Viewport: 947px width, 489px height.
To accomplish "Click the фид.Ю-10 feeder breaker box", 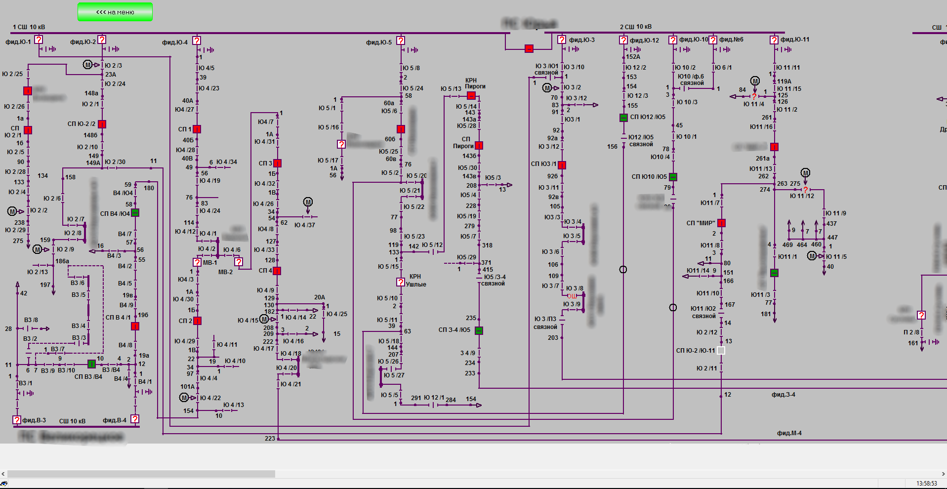I will click(673, 40).
